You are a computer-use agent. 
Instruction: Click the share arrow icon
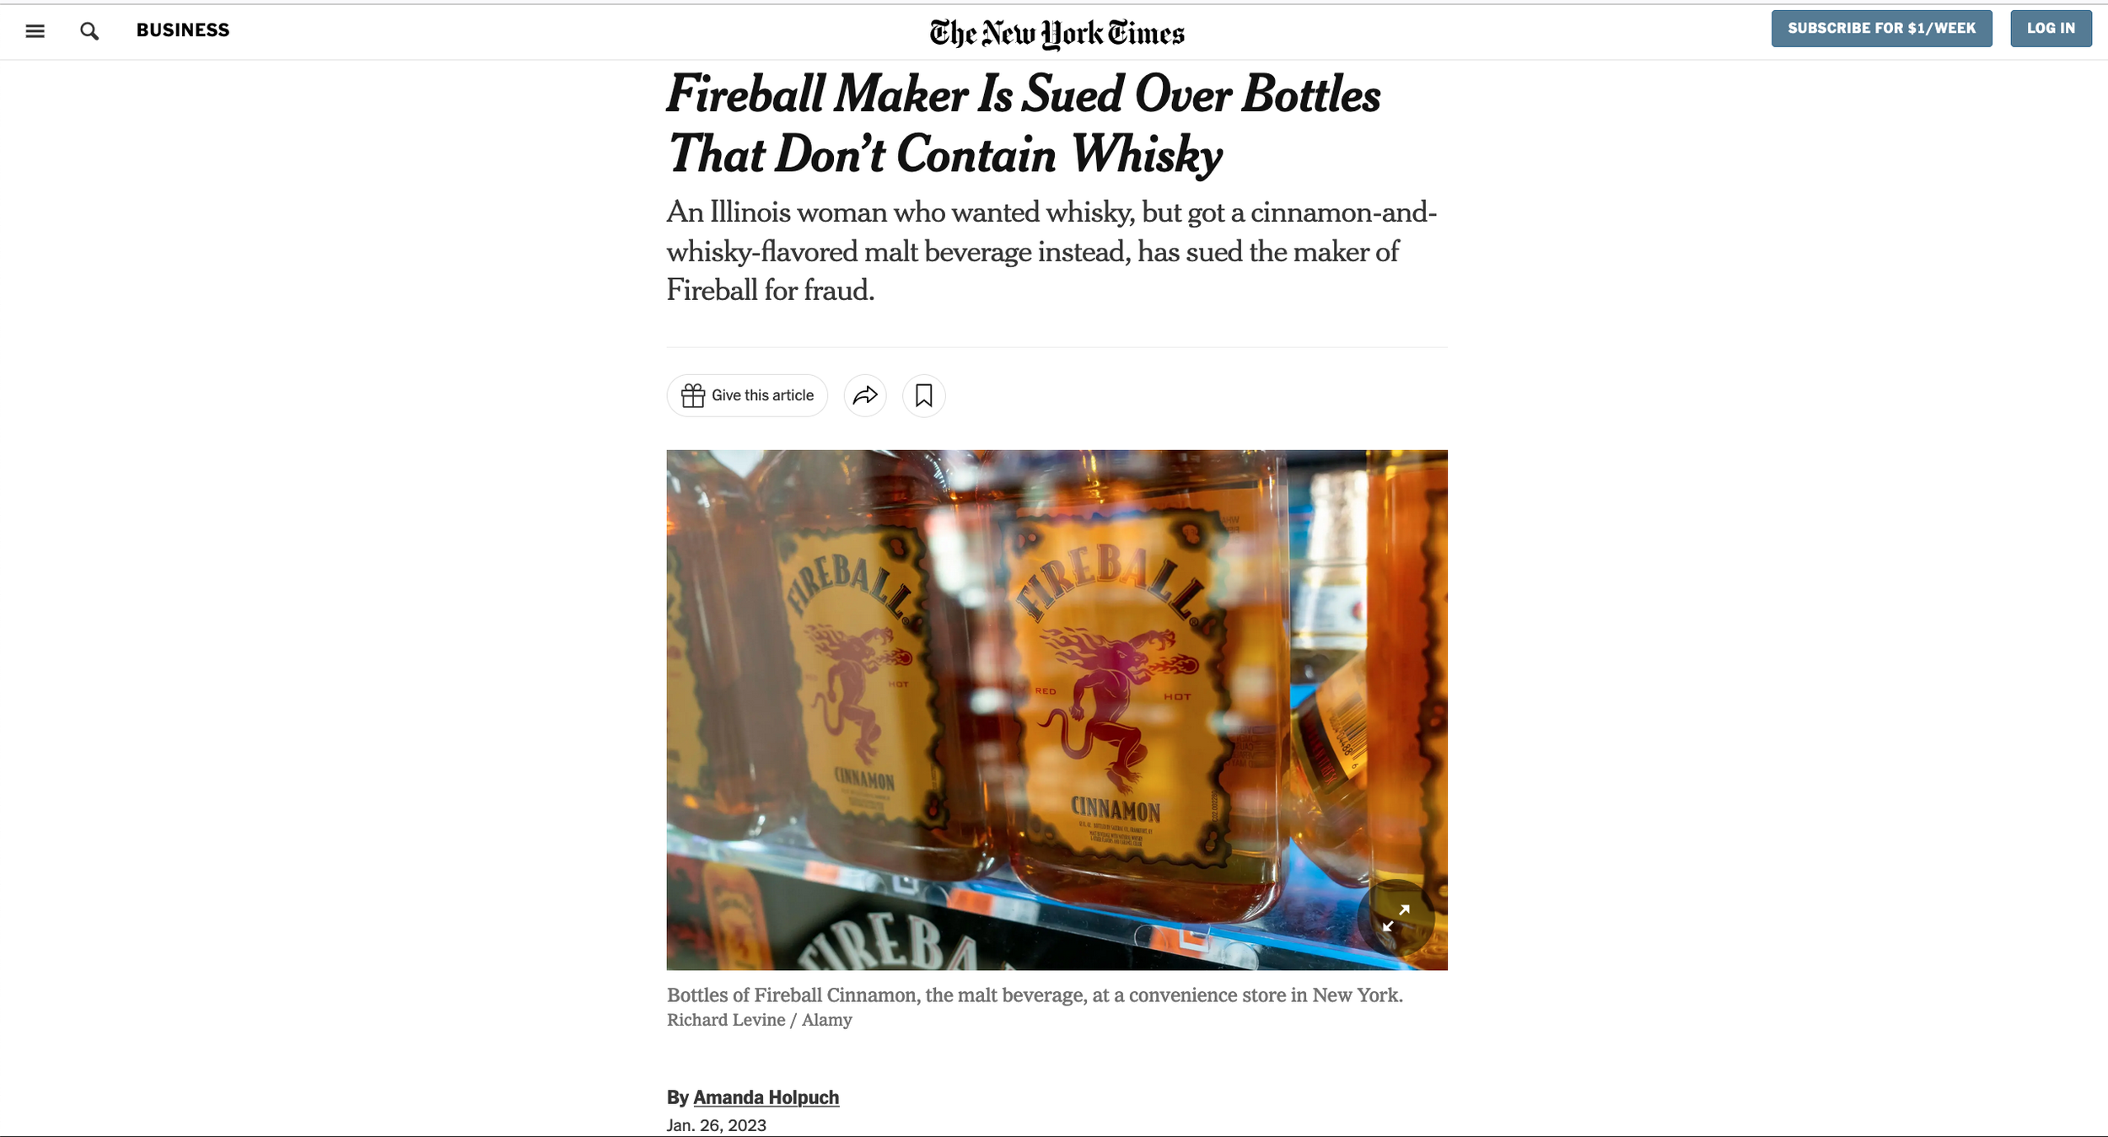865,395
